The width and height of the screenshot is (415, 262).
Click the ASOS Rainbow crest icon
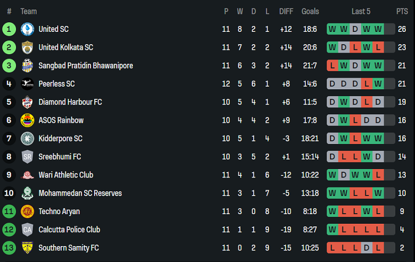click(x=27, y=120)
